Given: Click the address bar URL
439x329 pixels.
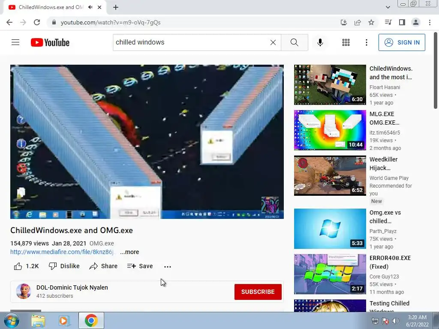Looking at the screenshot, I should (x=111, y=22).
